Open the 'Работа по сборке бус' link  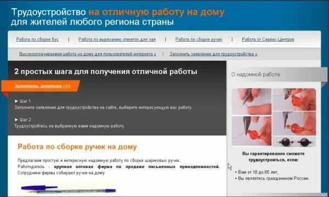pyautogui.click(x=37, y=39)
